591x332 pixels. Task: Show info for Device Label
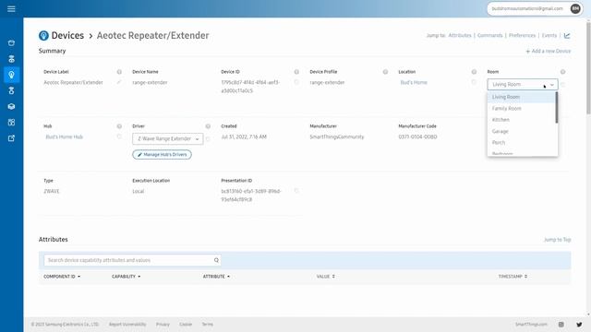(x=119, y=72)
